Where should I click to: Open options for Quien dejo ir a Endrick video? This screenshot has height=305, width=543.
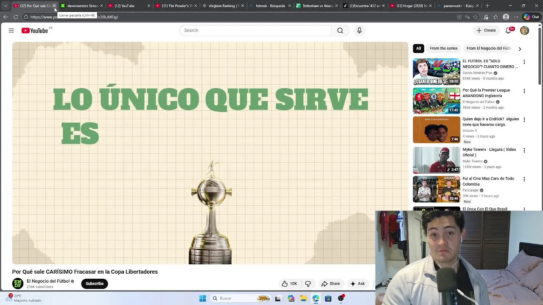click(x=524, y=120)
